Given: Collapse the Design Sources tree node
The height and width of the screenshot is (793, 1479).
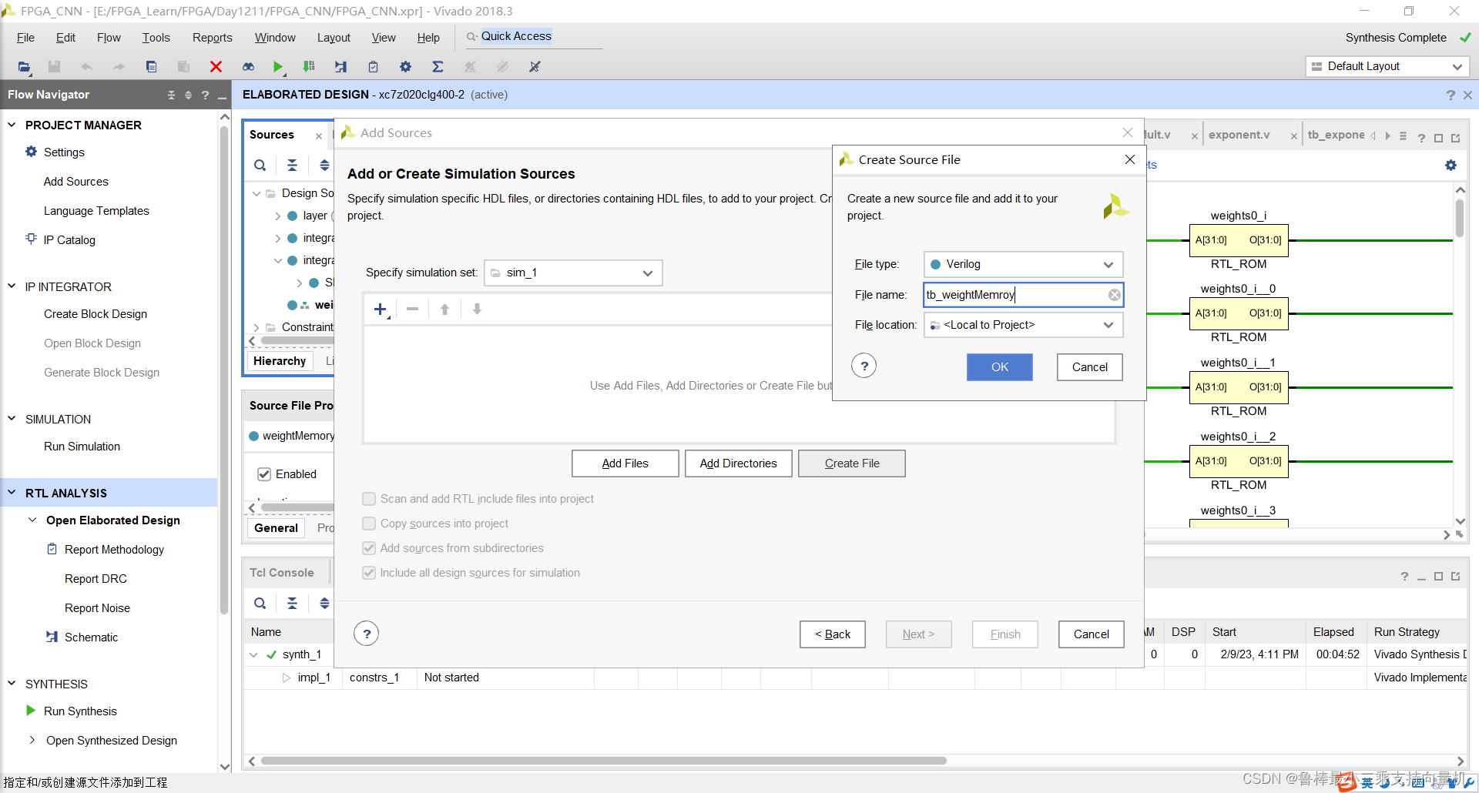Looking at the screenshot, I should pos(256,193).
